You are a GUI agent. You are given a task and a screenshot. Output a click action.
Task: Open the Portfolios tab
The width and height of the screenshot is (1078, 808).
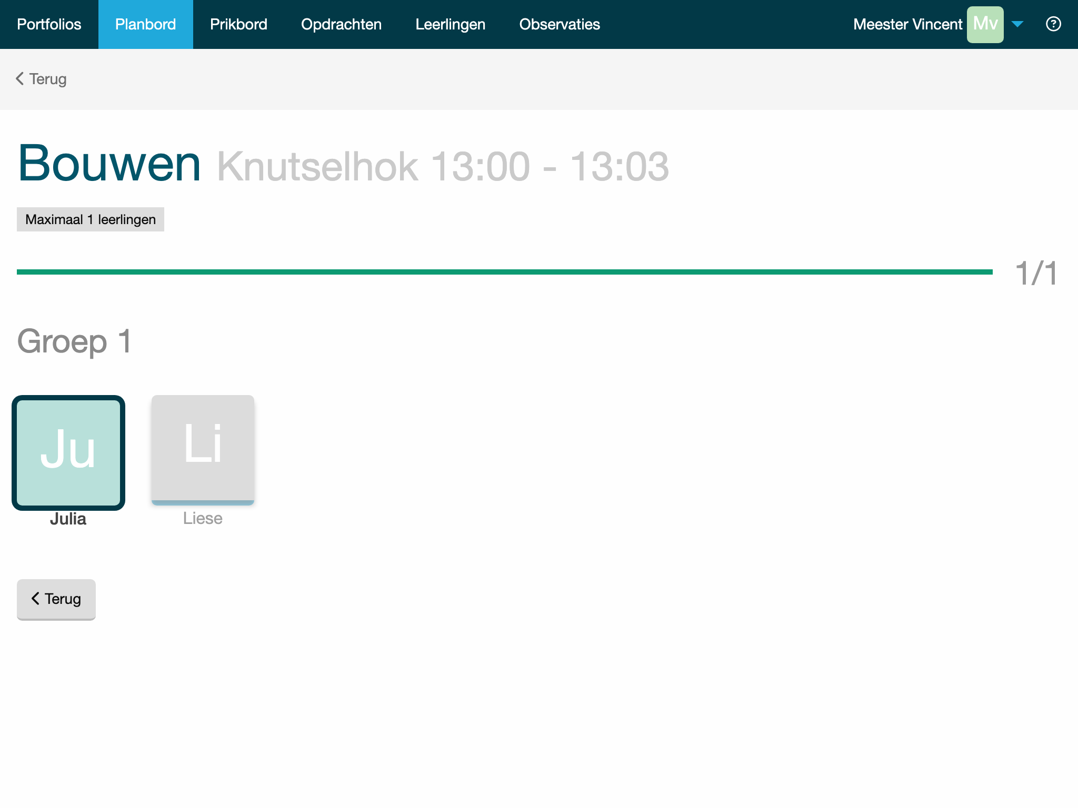coord(49,24)
